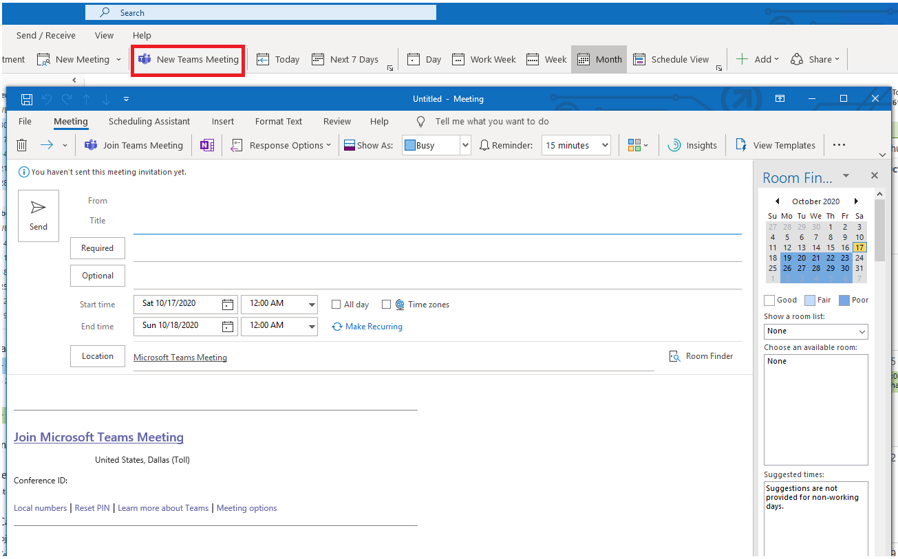Click the Reset PIN link
898x559 pixels.
tap(92, 508)
